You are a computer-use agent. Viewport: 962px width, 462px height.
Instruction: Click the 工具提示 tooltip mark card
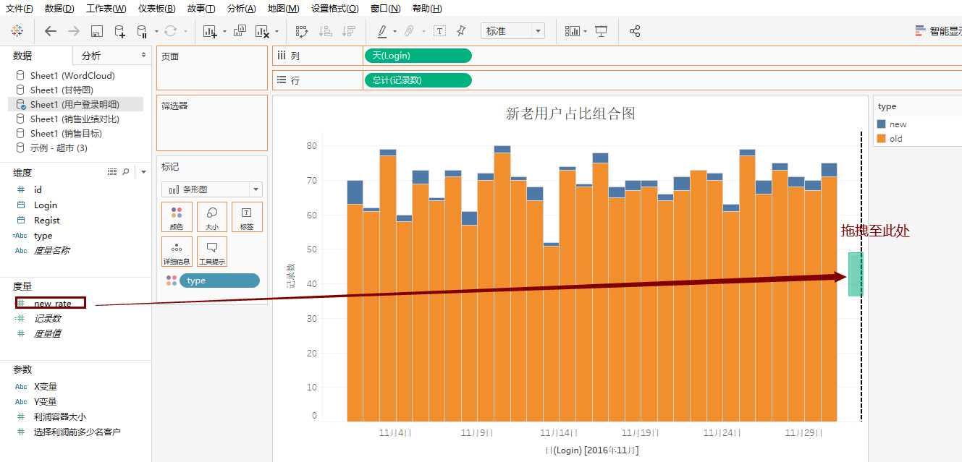(x=212, y=252)
